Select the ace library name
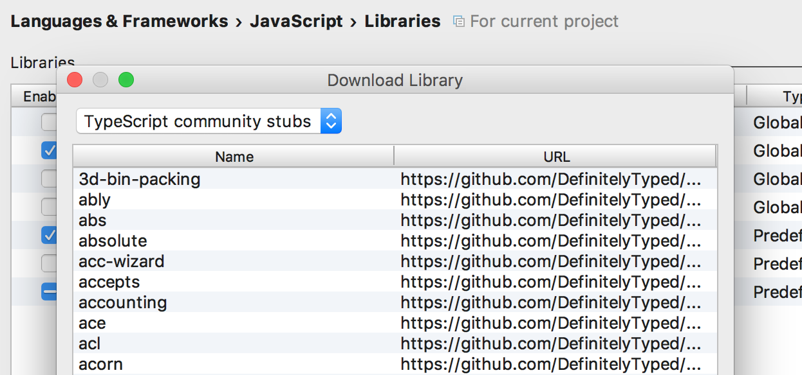The height and width of the screenshot is (375, 802). [x=92, y=323]
